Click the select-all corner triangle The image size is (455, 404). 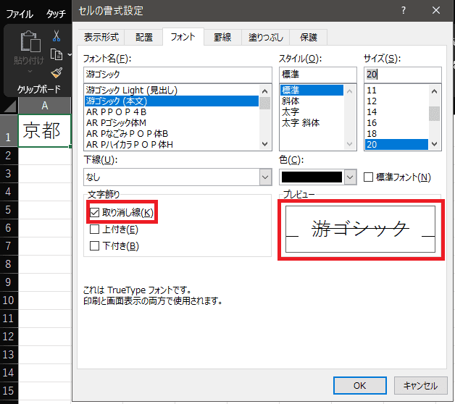(8, 106)
